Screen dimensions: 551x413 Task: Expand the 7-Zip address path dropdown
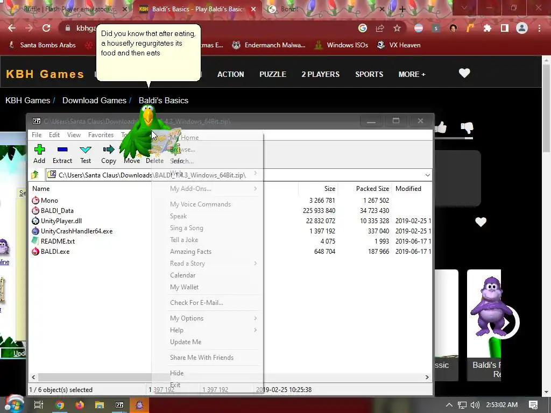[427, 175]
